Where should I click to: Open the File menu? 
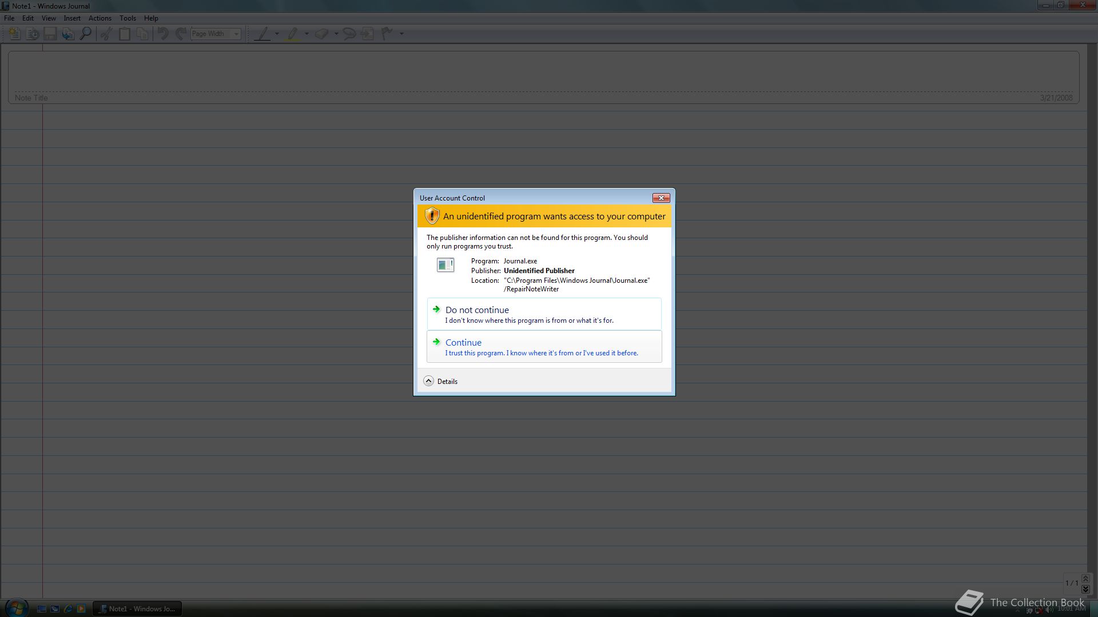9,18
